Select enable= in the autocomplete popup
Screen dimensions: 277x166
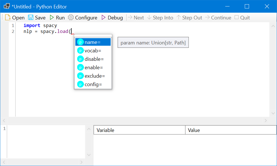pos(93,68)
